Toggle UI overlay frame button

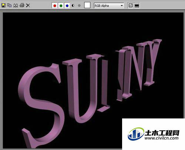(131, 6)
